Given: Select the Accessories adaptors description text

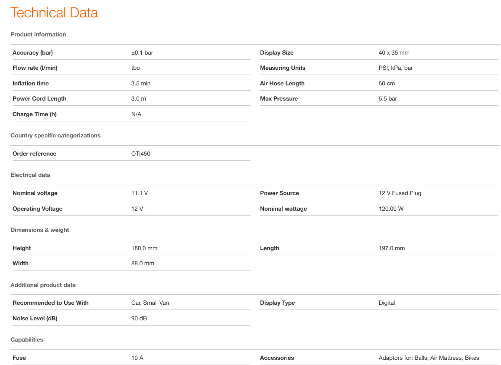Looking at the screenshot, I should 429,358.
